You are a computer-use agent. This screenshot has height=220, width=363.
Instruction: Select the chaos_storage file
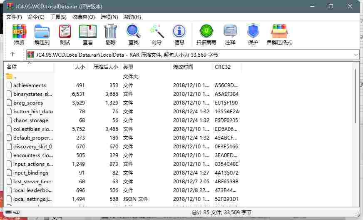click(30, 120)
